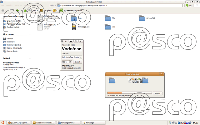Image resolution: width=200 pixels, height=125 pixels.
Task: Toggle the Cartelle folders pane
Action: pos(45,10)
